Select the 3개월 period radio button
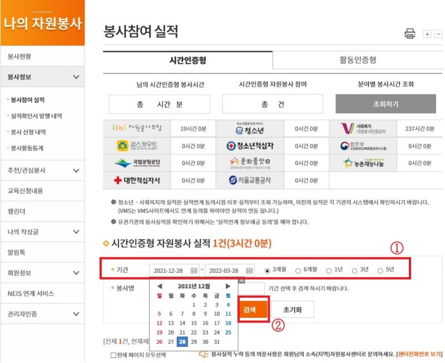This screenshot has height=363, width=445. pyautogui.click(x=268, y=271)
